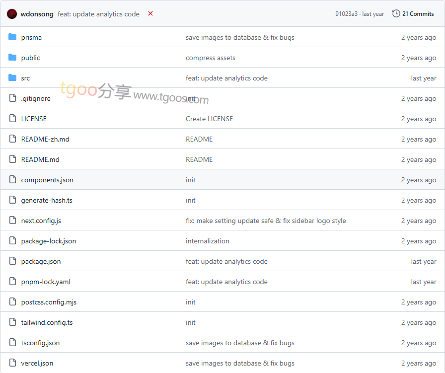Click the vercel.json file icon
This screenshot has width=445, height=373.
[12, 363]
